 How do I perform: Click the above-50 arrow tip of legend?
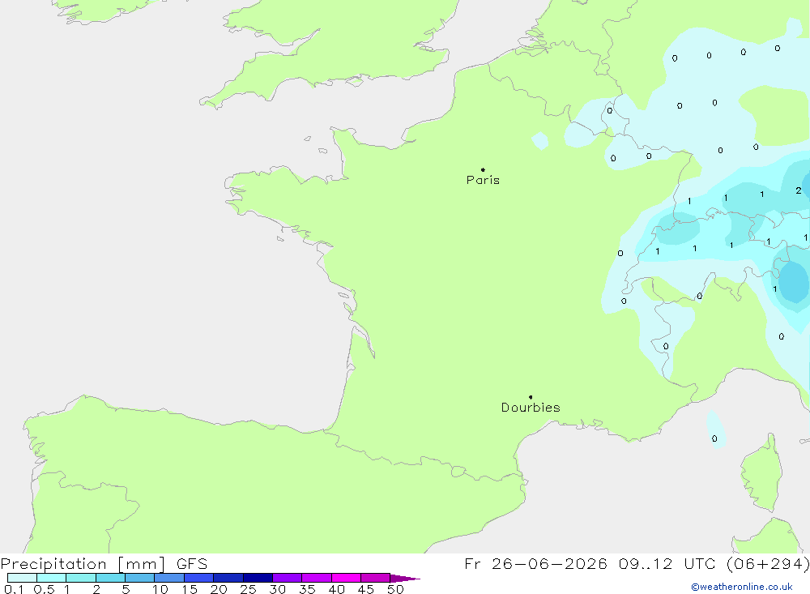tap(405, 578)
